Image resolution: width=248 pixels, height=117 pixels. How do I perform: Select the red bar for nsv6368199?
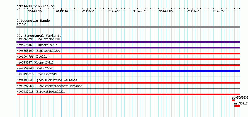[x=128, y=53]
